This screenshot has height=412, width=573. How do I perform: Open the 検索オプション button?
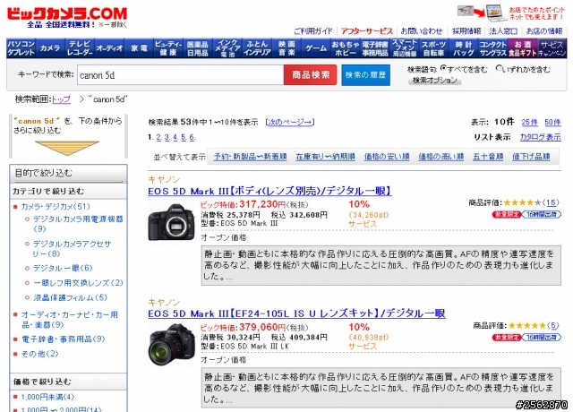coord(435,81)
